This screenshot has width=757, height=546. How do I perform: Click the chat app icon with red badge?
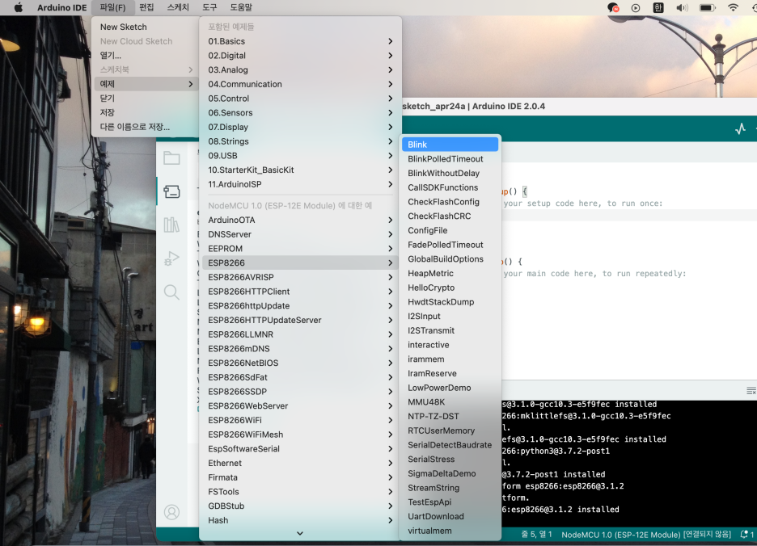tap(613, 7)
